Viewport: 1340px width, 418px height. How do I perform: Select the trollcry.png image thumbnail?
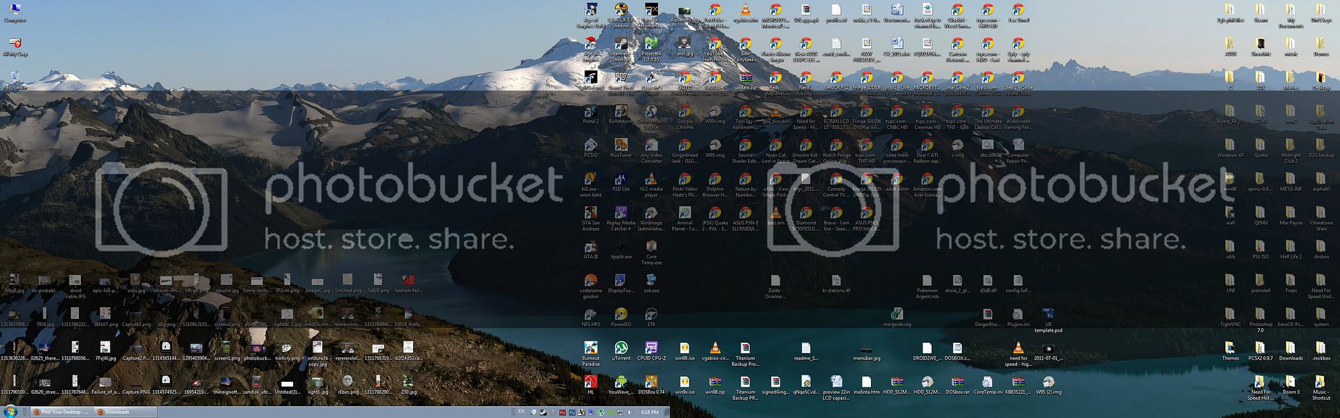(x=287, y=348)
